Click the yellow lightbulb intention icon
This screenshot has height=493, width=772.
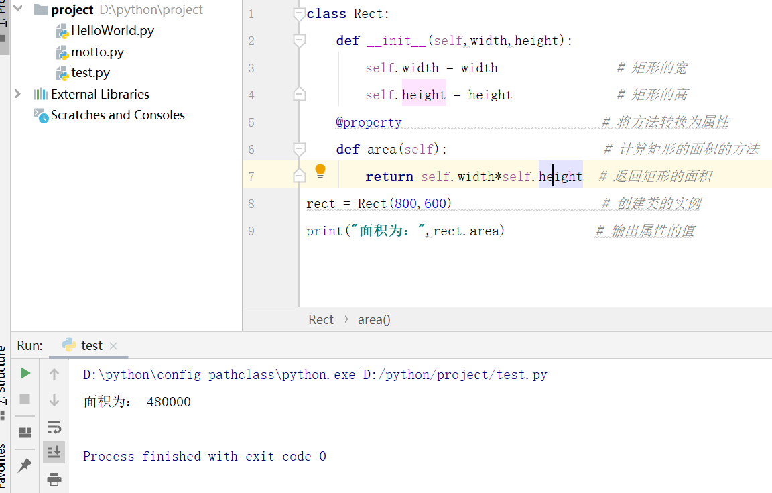pyautogui.click(x=320, y=171)
